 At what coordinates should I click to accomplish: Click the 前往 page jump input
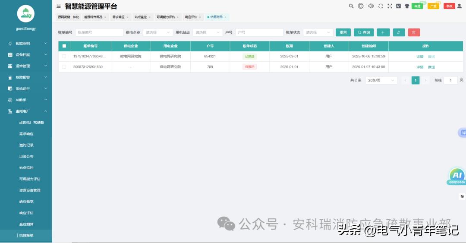point(450,80)
